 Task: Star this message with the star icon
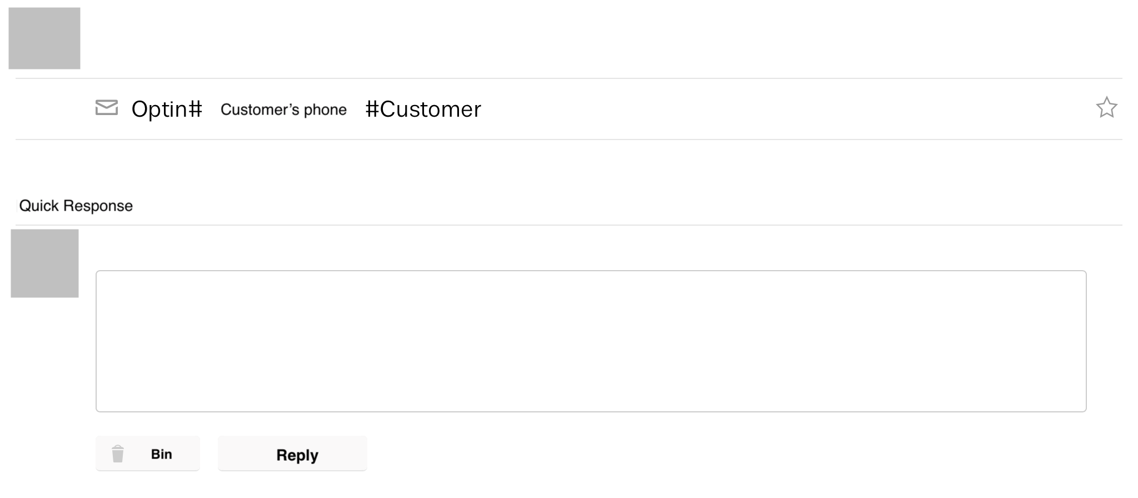pos(1106,107)
